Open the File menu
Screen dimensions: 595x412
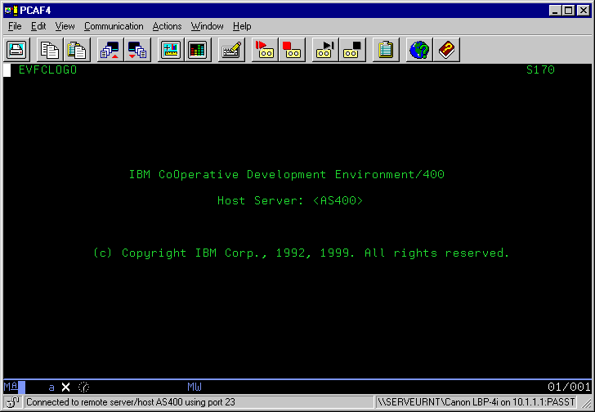click(15, 26)
